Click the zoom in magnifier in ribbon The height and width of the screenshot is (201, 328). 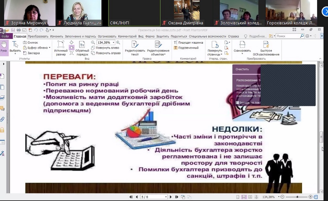pos(118,42)
